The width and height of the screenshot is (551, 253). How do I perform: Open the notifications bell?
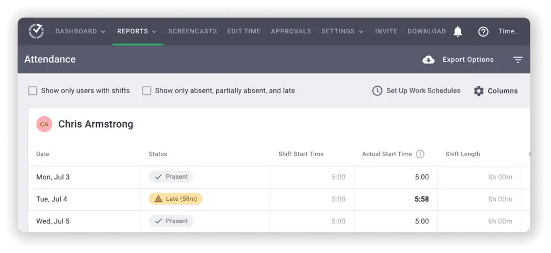coord(458,32)
